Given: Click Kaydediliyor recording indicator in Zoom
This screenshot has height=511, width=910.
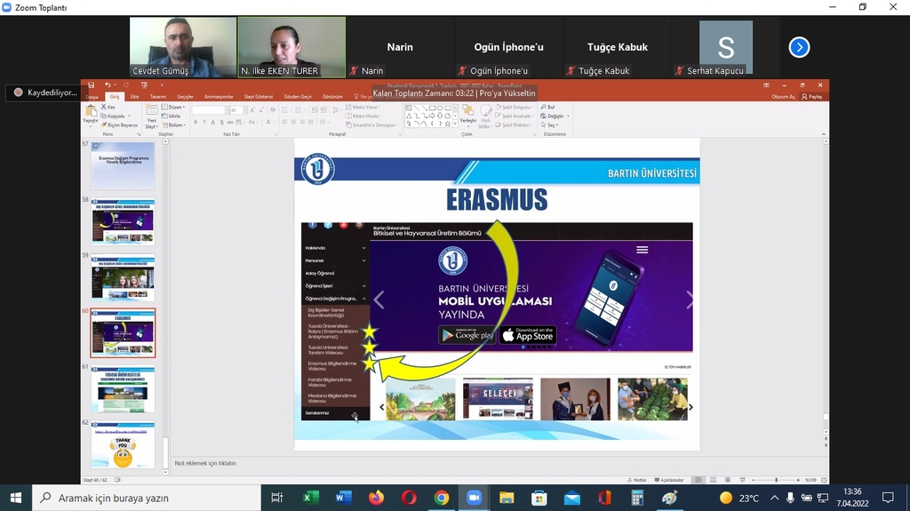Looking at the screenshot, I should pos(45,92).
